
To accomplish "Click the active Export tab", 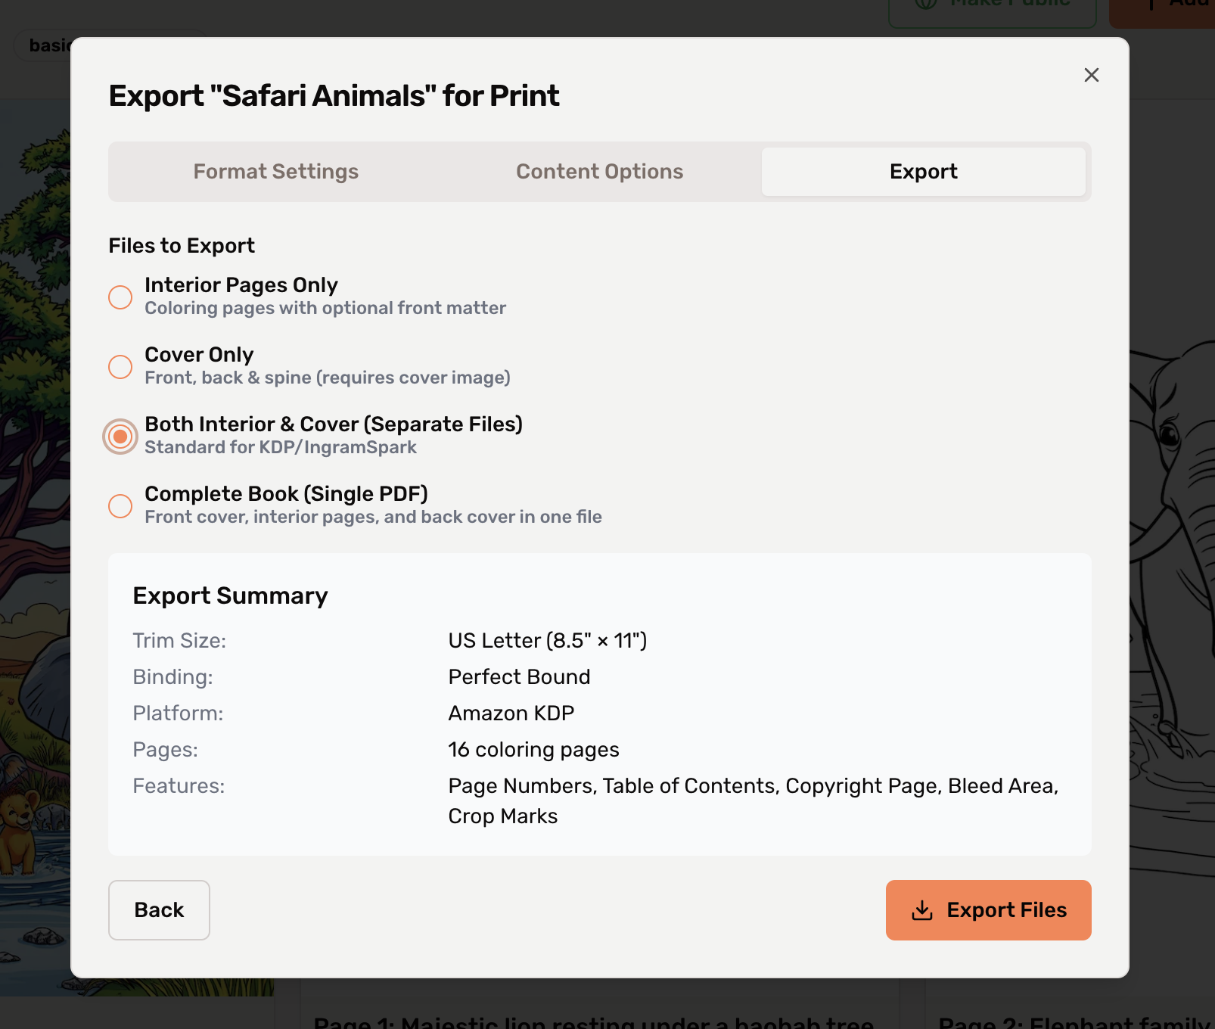I will coord(923,171).
